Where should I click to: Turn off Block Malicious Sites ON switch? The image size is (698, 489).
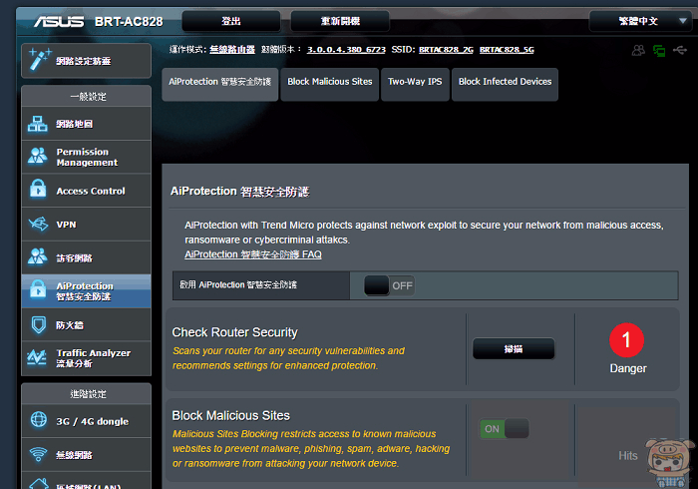click(504, 429)
